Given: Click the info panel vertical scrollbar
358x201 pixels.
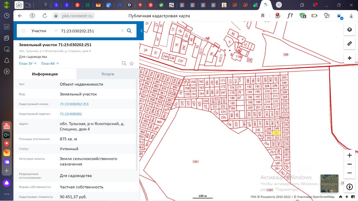Looking at the screenshot, I should coord(137,125).
